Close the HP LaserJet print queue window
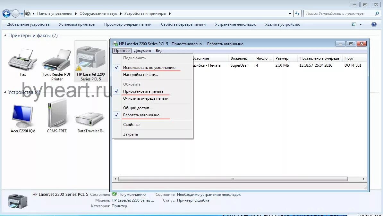Viewport: 383px width, 216px height. (362, 44)
